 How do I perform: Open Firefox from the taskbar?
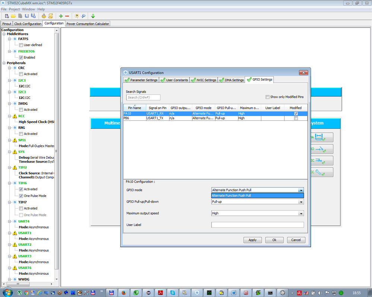(124, 293)
